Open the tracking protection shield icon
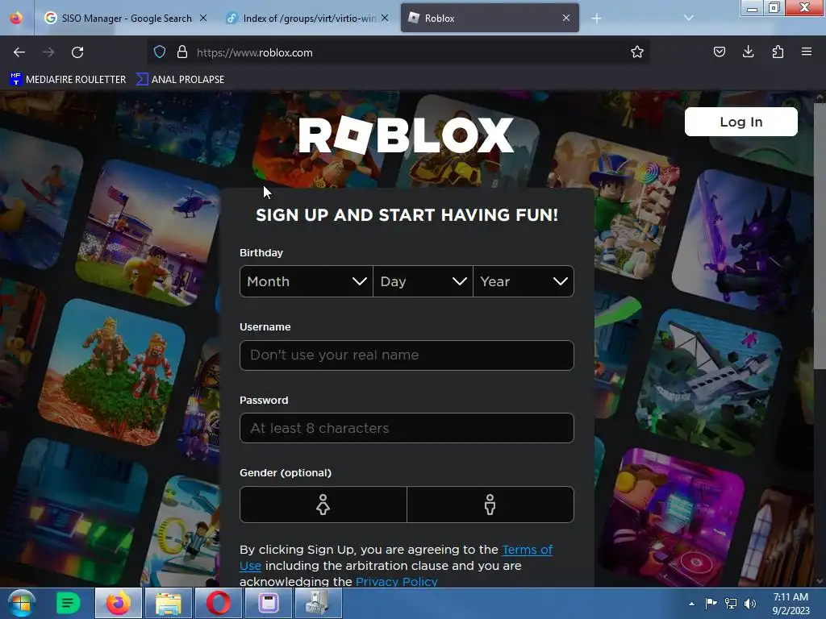Screen dimensions: 826x619 160,52
